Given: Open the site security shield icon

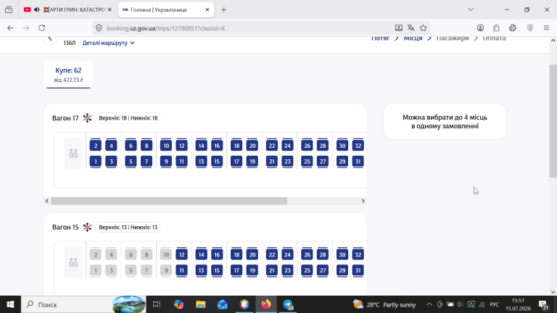Looking at the screenshot, I should pyautogui.click(x=99, y=28).
